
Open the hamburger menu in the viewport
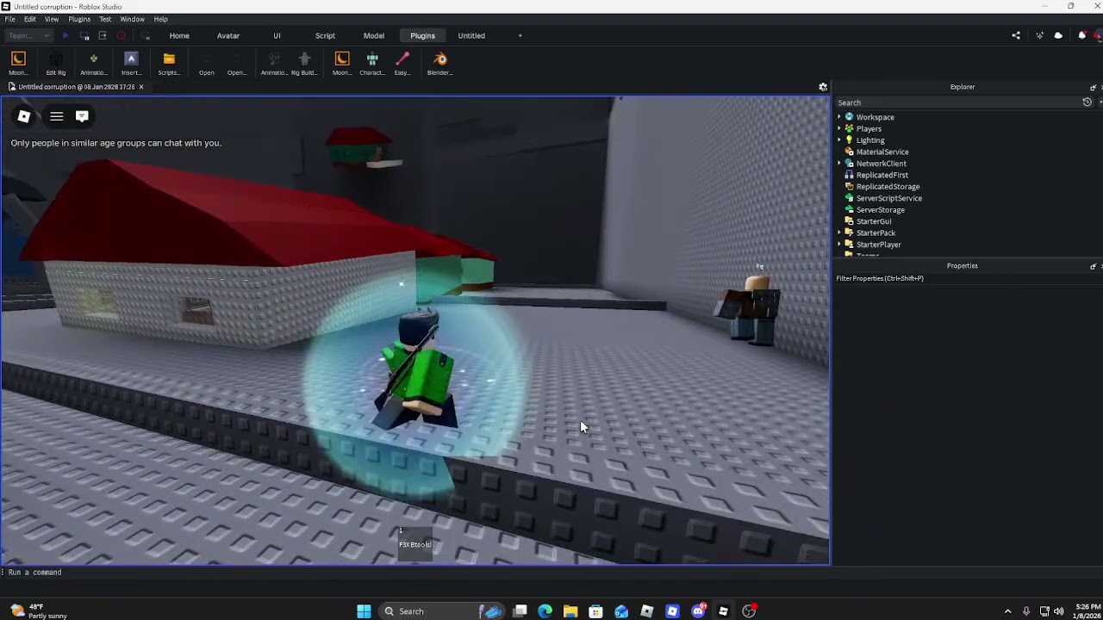coord(56,116)
